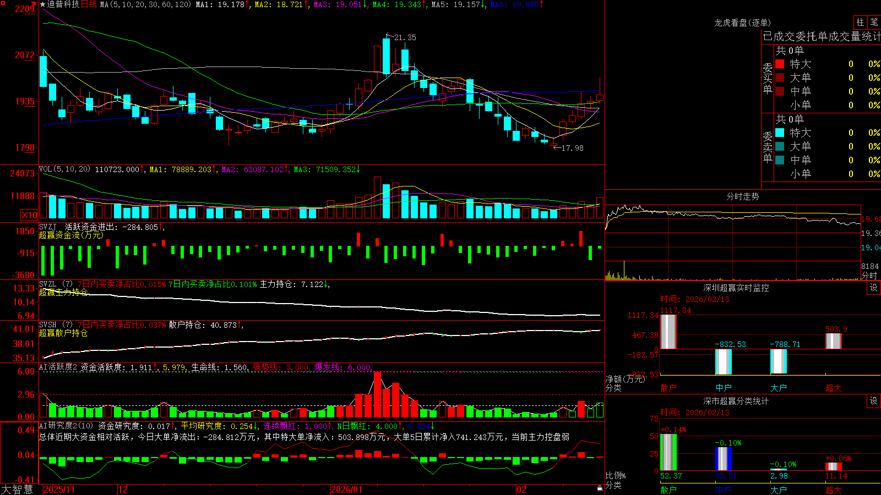Jump to 2025/11 on the timeline

point(59,490)
